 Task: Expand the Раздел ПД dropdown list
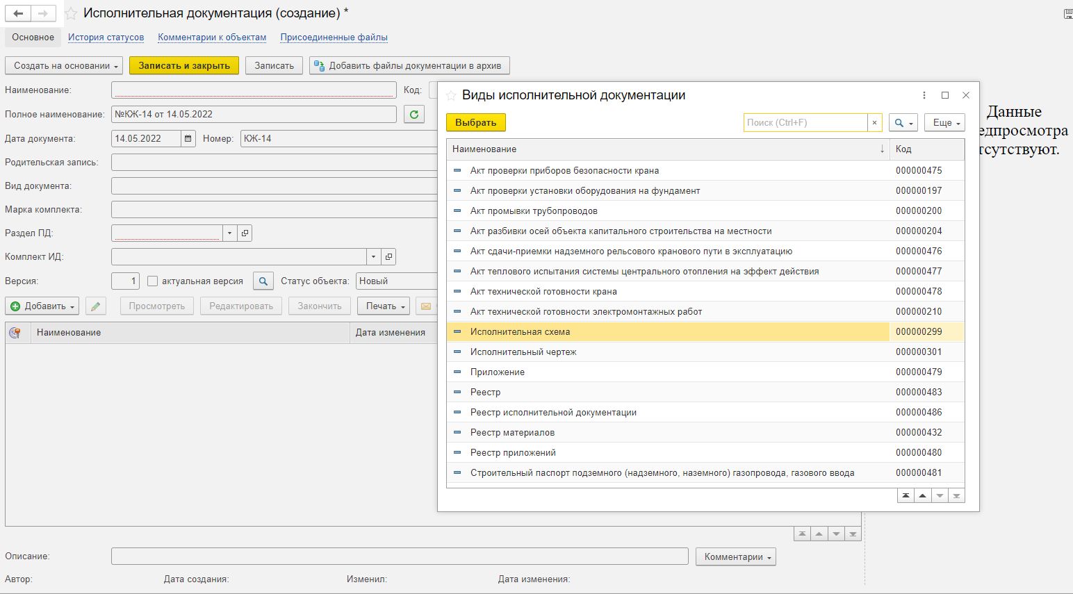(x=229, y=233)
